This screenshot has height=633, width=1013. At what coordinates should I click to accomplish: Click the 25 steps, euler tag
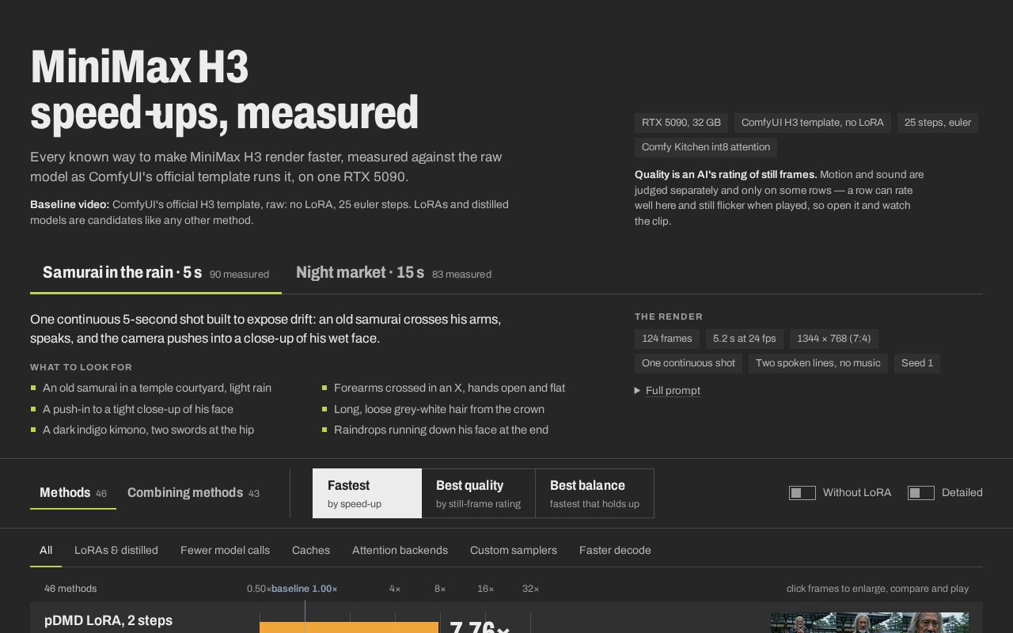pos(938,123)
